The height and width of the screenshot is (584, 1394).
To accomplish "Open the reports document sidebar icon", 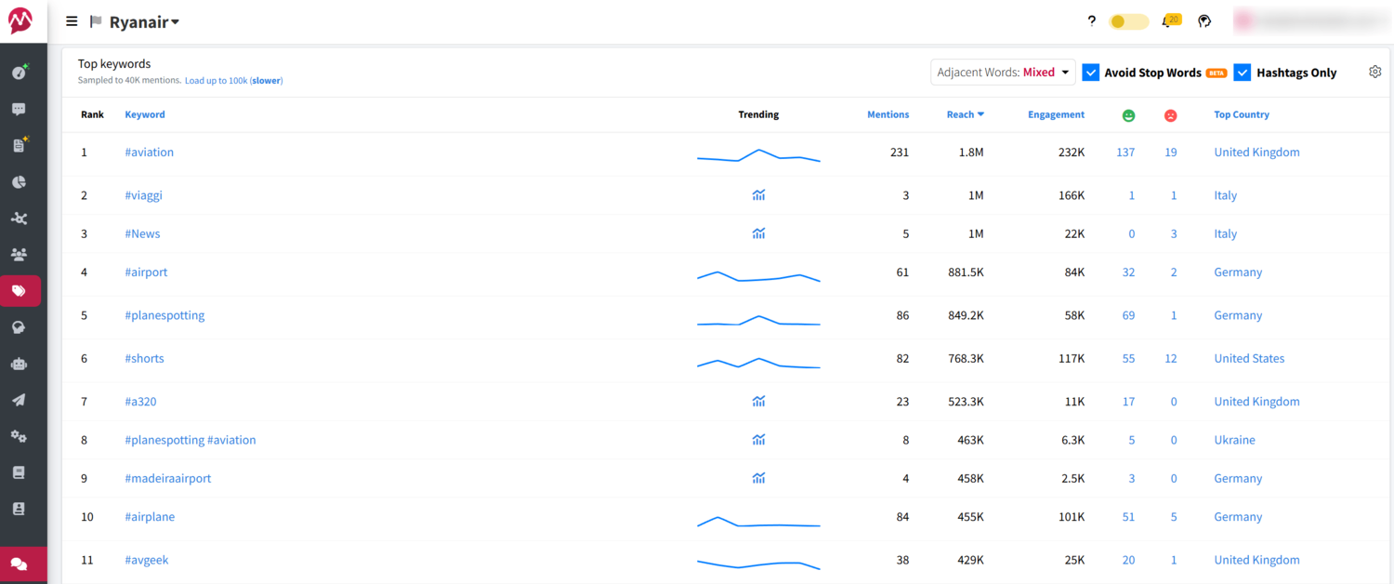I will pos(19,145).
